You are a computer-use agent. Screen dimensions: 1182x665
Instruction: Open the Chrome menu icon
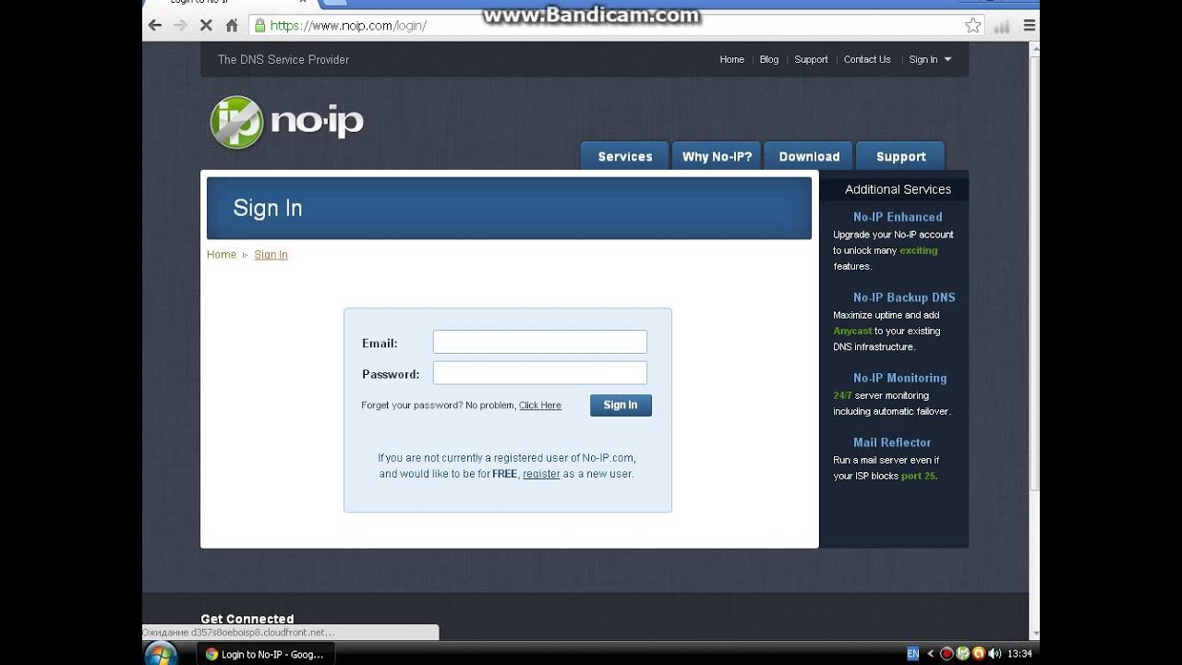(x=1030, y=26)
